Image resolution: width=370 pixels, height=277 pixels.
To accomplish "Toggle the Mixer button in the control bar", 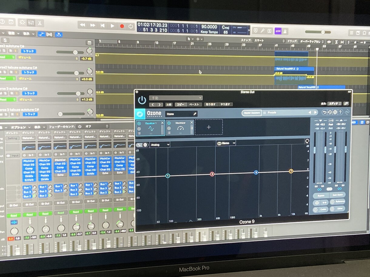I will (31, 23).
